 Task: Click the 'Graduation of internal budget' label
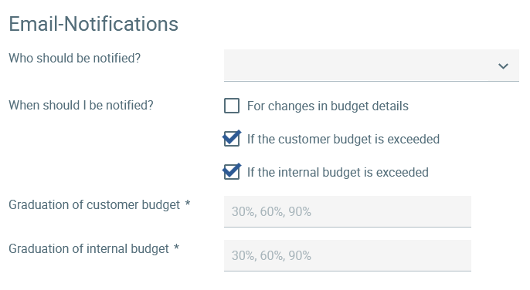[x=89, y=248]
